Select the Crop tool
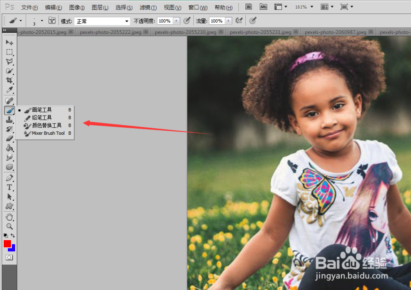The width and height of the screenshot is (411, 290). pos(9,80)
